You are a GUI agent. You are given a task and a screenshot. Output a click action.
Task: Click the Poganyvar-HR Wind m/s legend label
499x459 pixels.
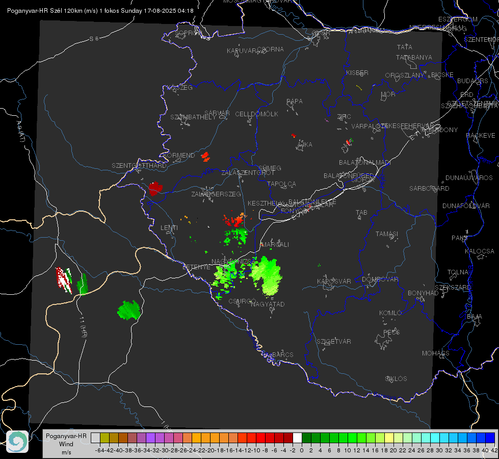[66, 444]
